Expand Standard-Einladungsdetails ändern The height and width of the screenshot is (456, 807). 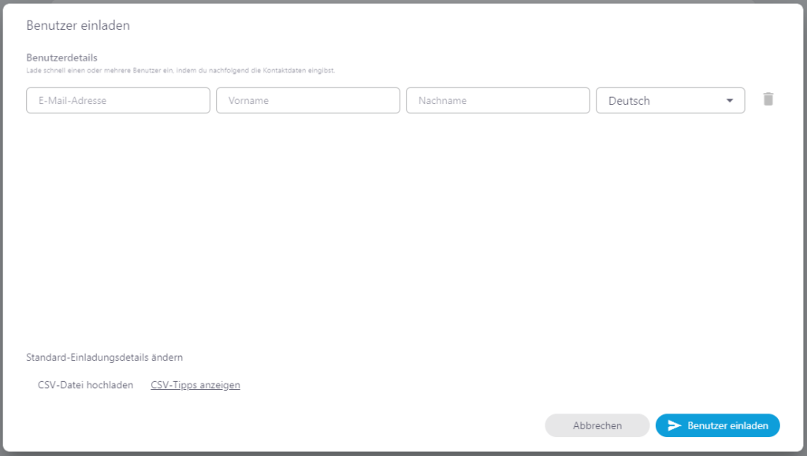pos(105,357)
